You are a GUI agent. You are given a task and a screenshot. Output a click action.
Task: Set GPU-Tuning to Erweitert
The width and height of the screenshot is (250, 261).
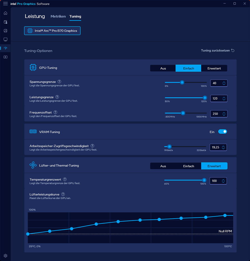pos(214,68)
